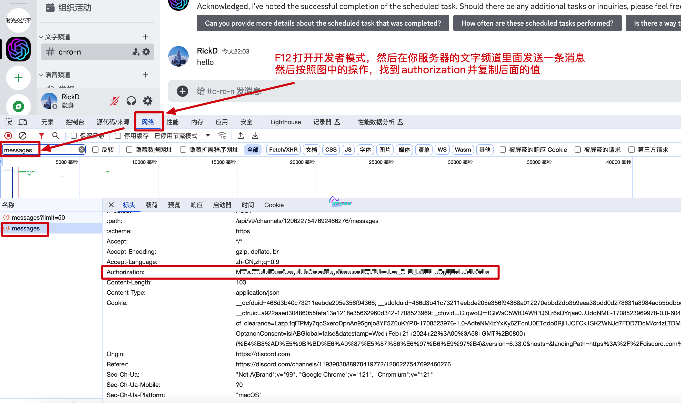
Task: Click RickD's avatar on the hello message
Action: tap(178, 56)
